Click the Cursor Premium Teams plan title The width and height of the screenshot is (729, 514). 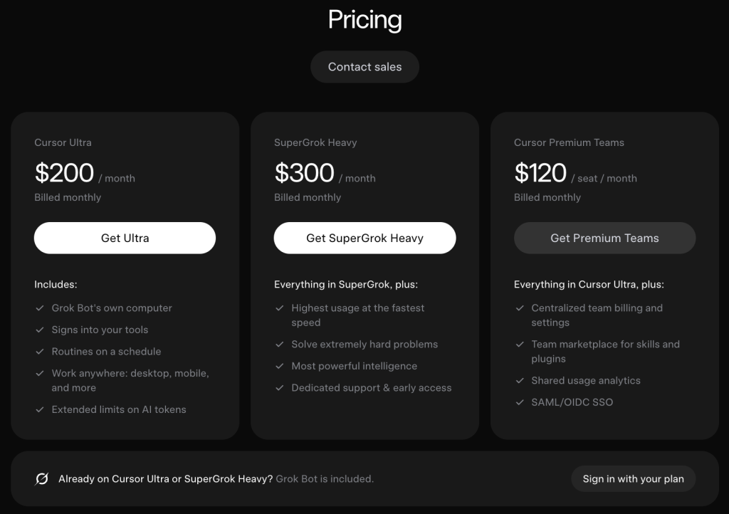(569, 142)
